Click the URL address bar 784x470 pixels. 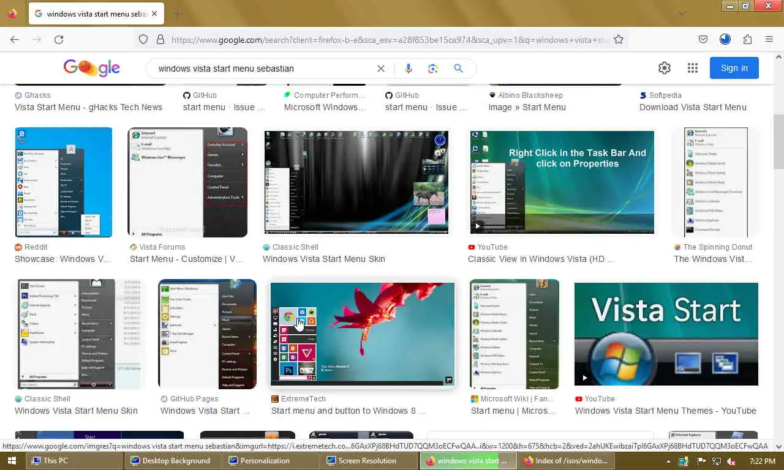pos(390,40)
